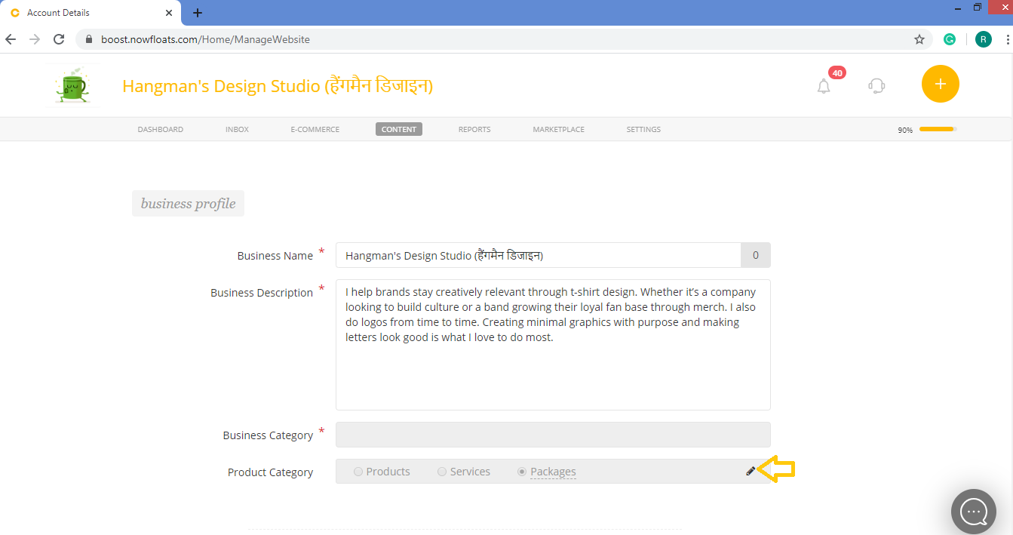
Task: Open the Inbox menu item
Action: tap(237, 129)
